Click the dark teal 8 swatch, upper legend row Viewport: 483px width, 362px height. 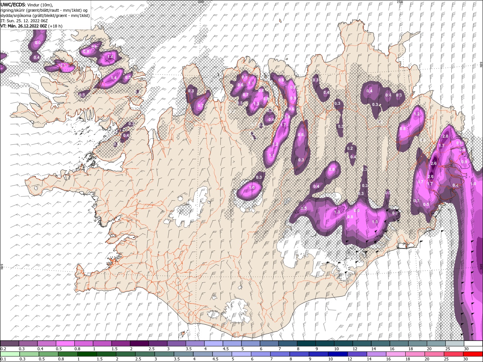pyautogui.click(x=306, y=344)
